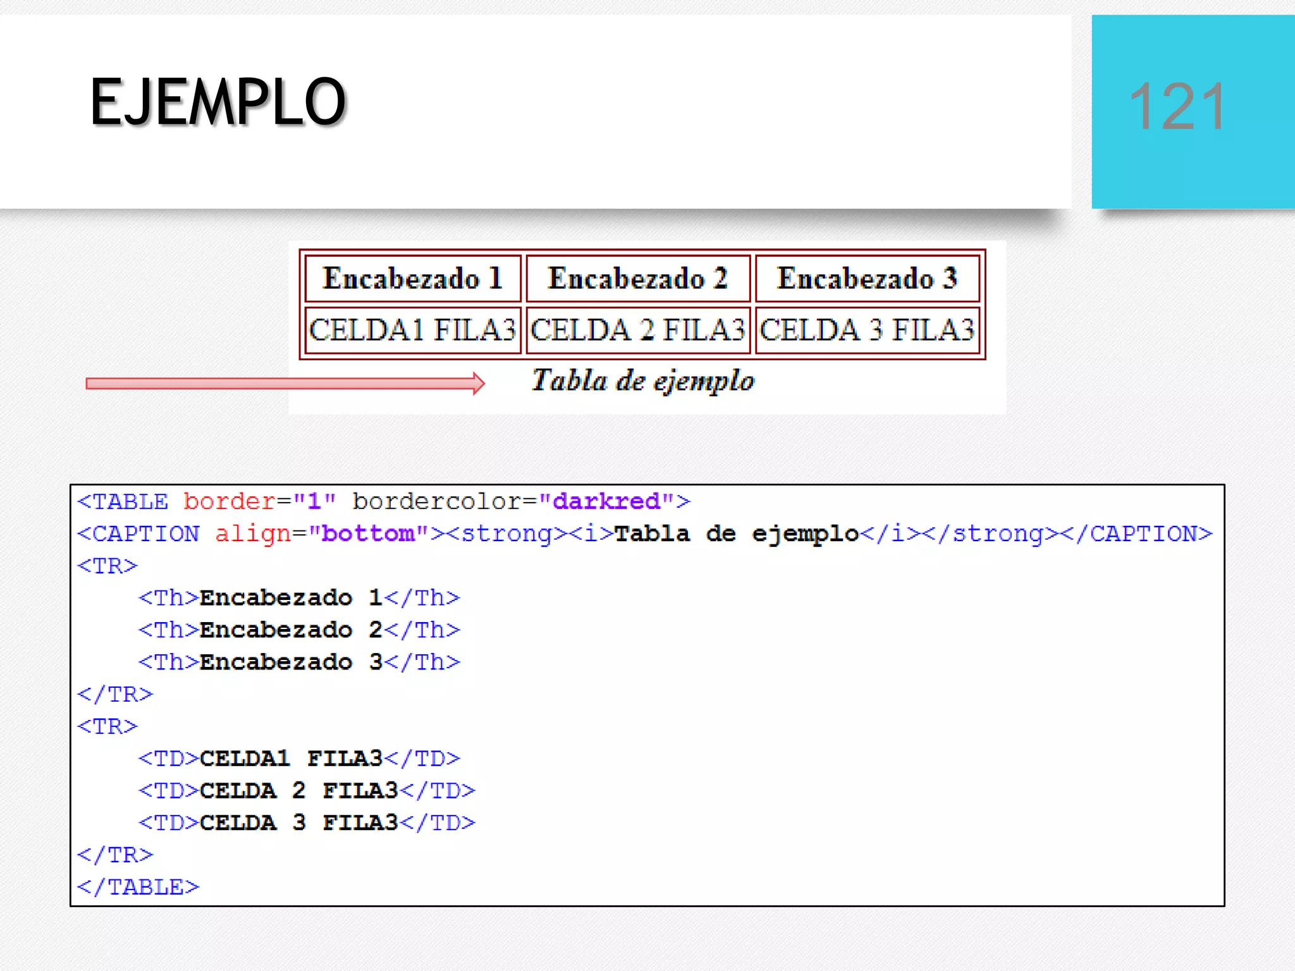Click the <TD>CELDA 2 FILA3</TD> code line
The image size is (1295, 971).
pyautogui.click(x=307, y=790)
